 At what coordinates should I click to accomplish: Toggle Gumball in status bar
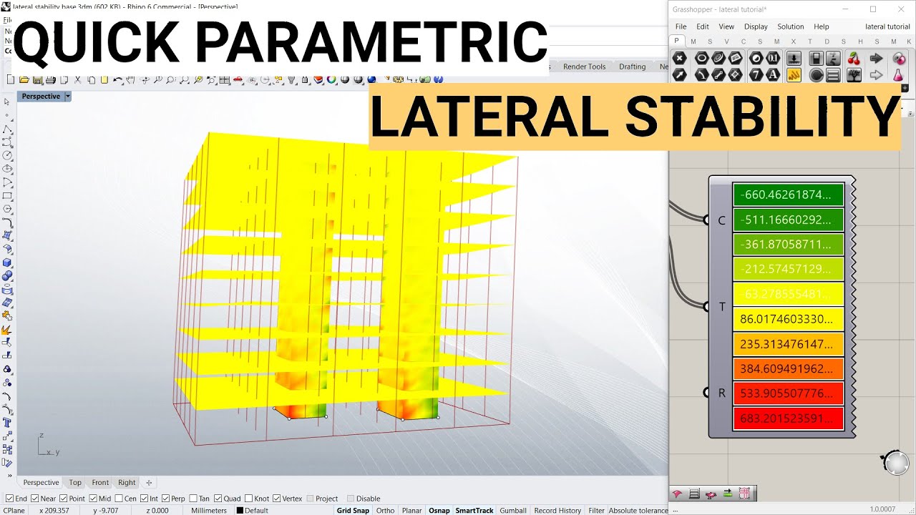pyautogui.click(x=513, y=511)
